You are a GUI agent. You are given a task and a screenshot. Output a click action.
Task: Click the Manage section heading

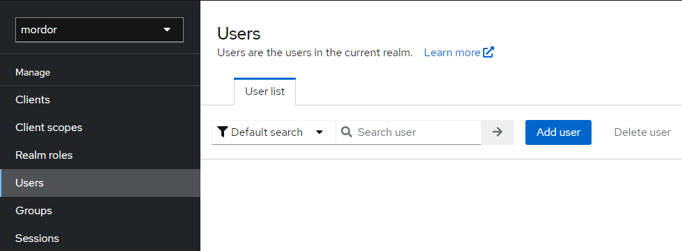[x=33, y=72]
